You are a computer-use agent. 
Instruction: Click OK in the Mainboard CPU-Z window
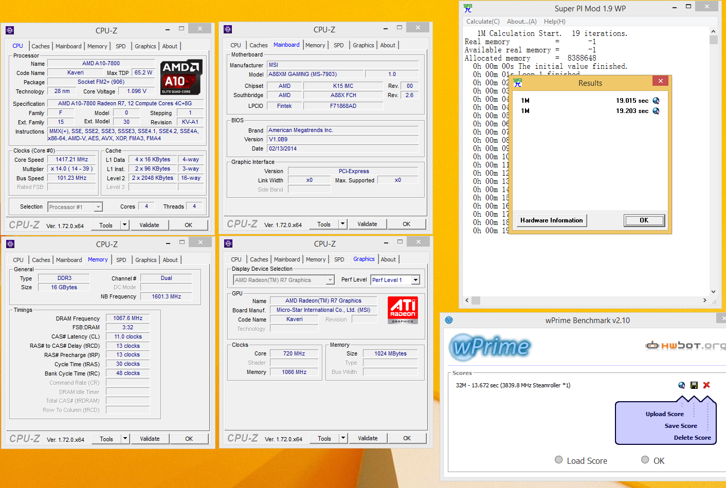tap(407, 224)
